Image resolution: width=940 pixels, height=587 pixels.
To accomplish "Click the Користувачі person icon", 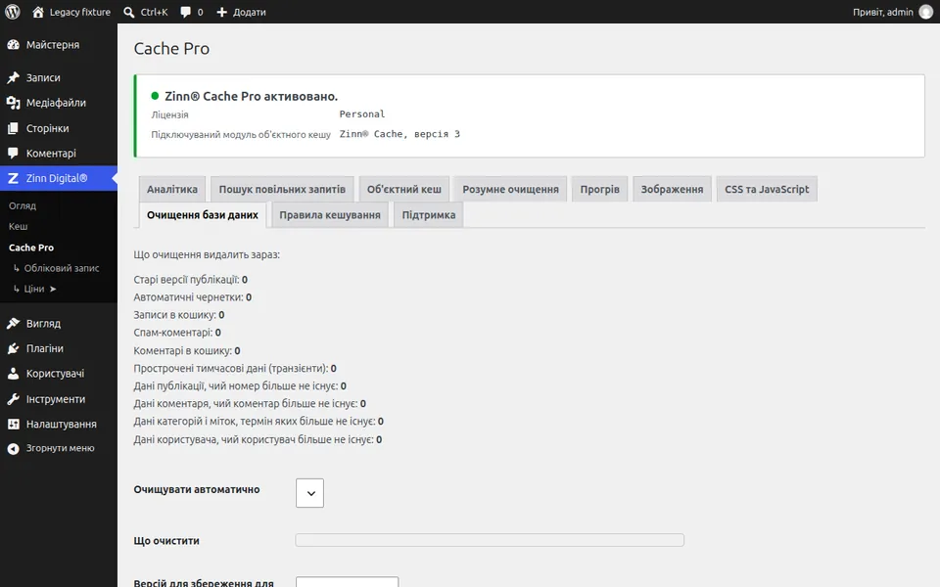I will point(13,374).
